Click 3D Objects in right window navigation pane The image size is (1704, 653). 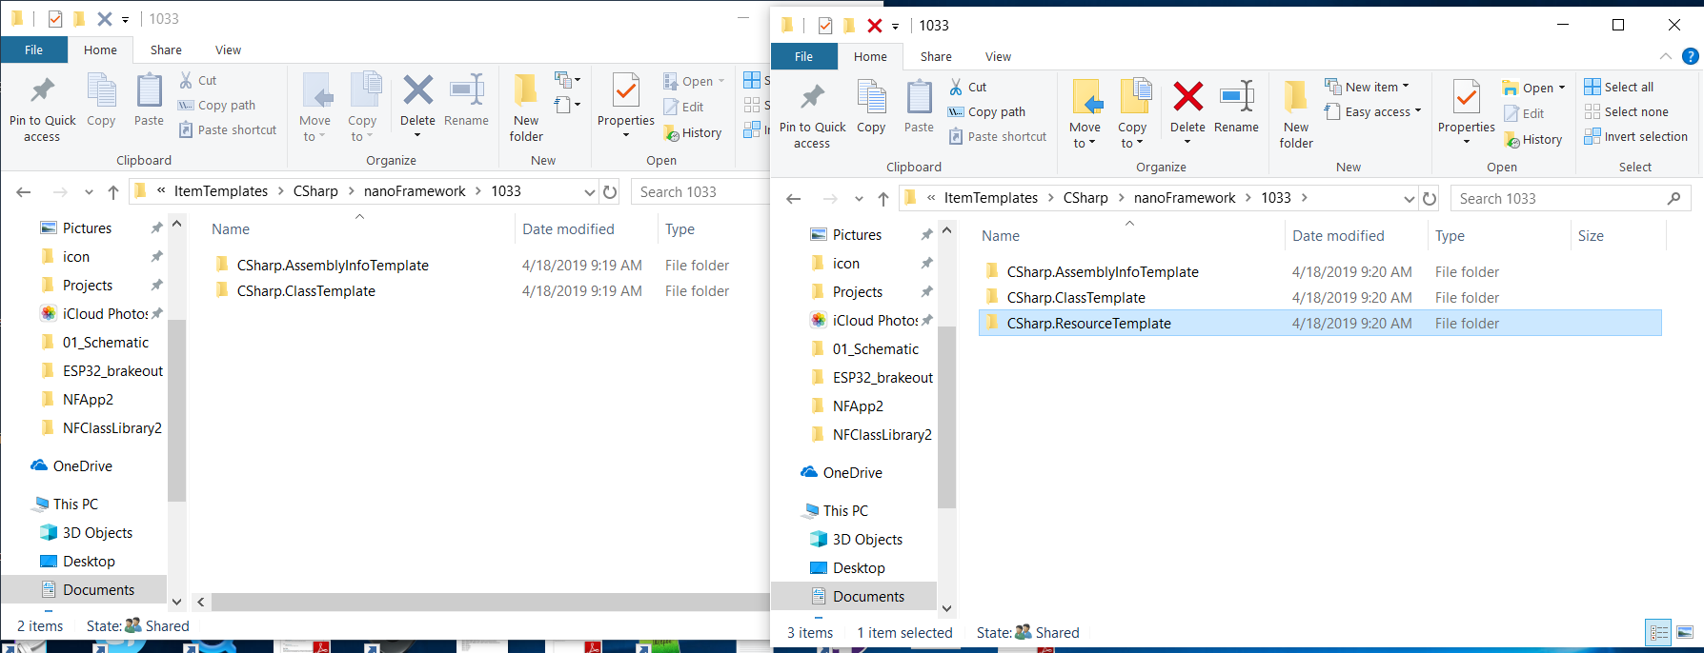point(867,540)
